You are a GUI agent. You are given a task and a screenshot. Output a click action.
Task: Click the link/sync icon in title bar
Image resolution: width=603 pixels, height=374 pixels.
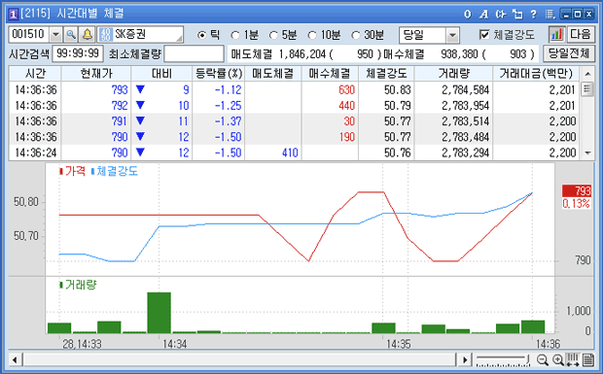click(x=500, y=15)
